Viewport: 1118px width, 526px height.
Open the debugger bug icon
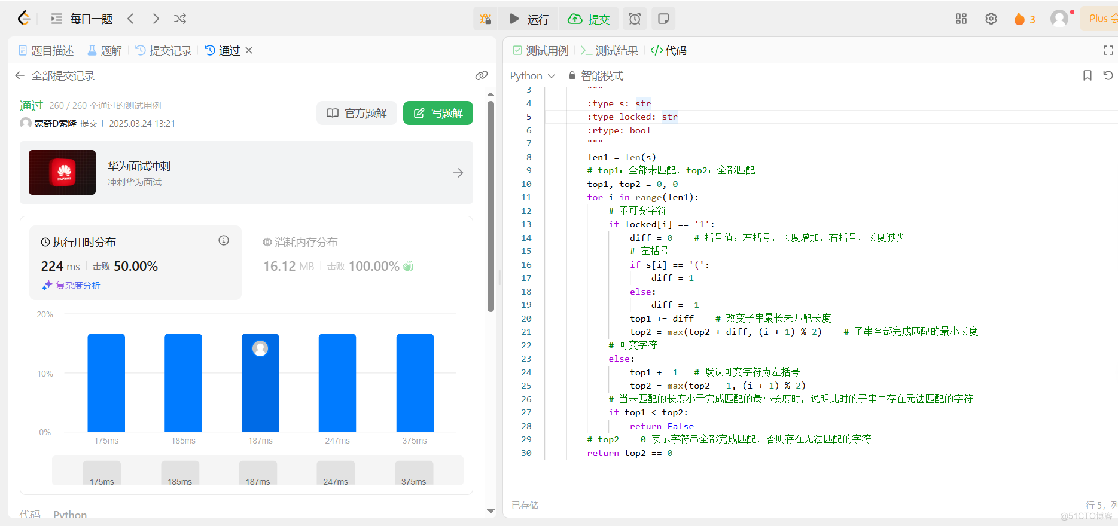point(486,19)
